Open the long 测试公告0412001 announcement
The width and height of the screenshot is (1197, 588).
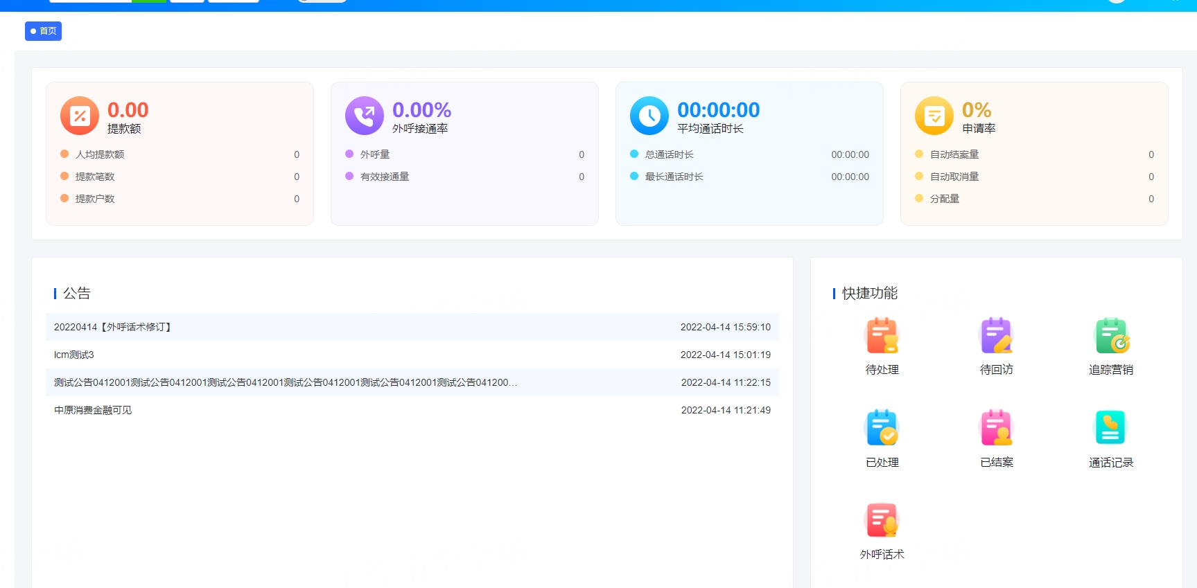click(x=412, y=382)
